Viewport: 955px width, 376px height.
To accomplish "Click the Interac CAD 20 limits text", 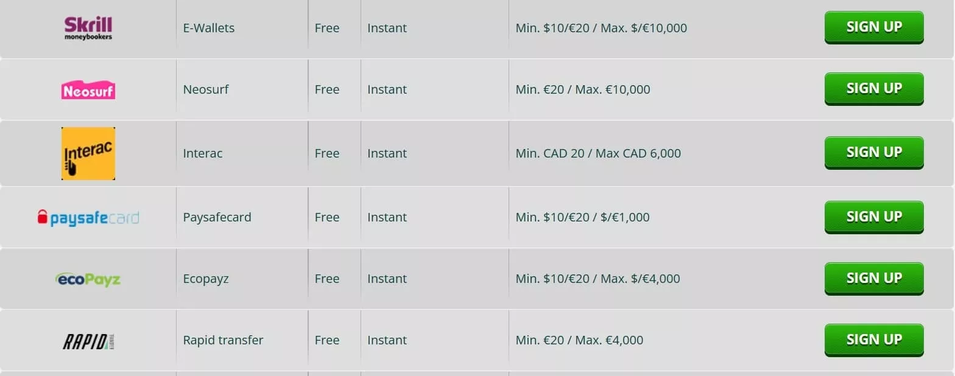I will point(598,153).
